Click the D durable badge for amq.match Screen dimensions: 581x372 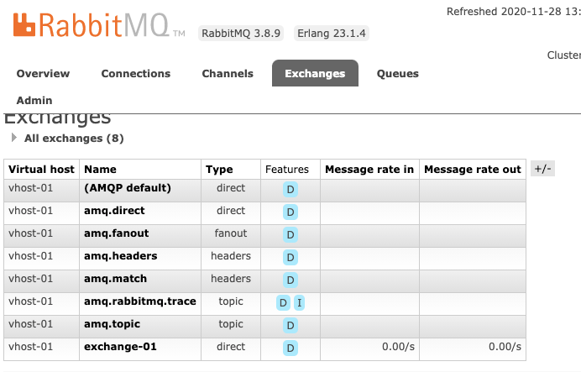point(290,280)
